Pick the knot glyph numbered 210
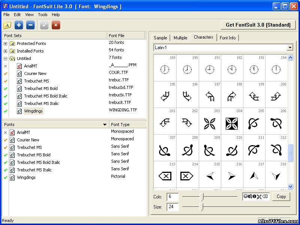300x225 pixels. (232, 150)
